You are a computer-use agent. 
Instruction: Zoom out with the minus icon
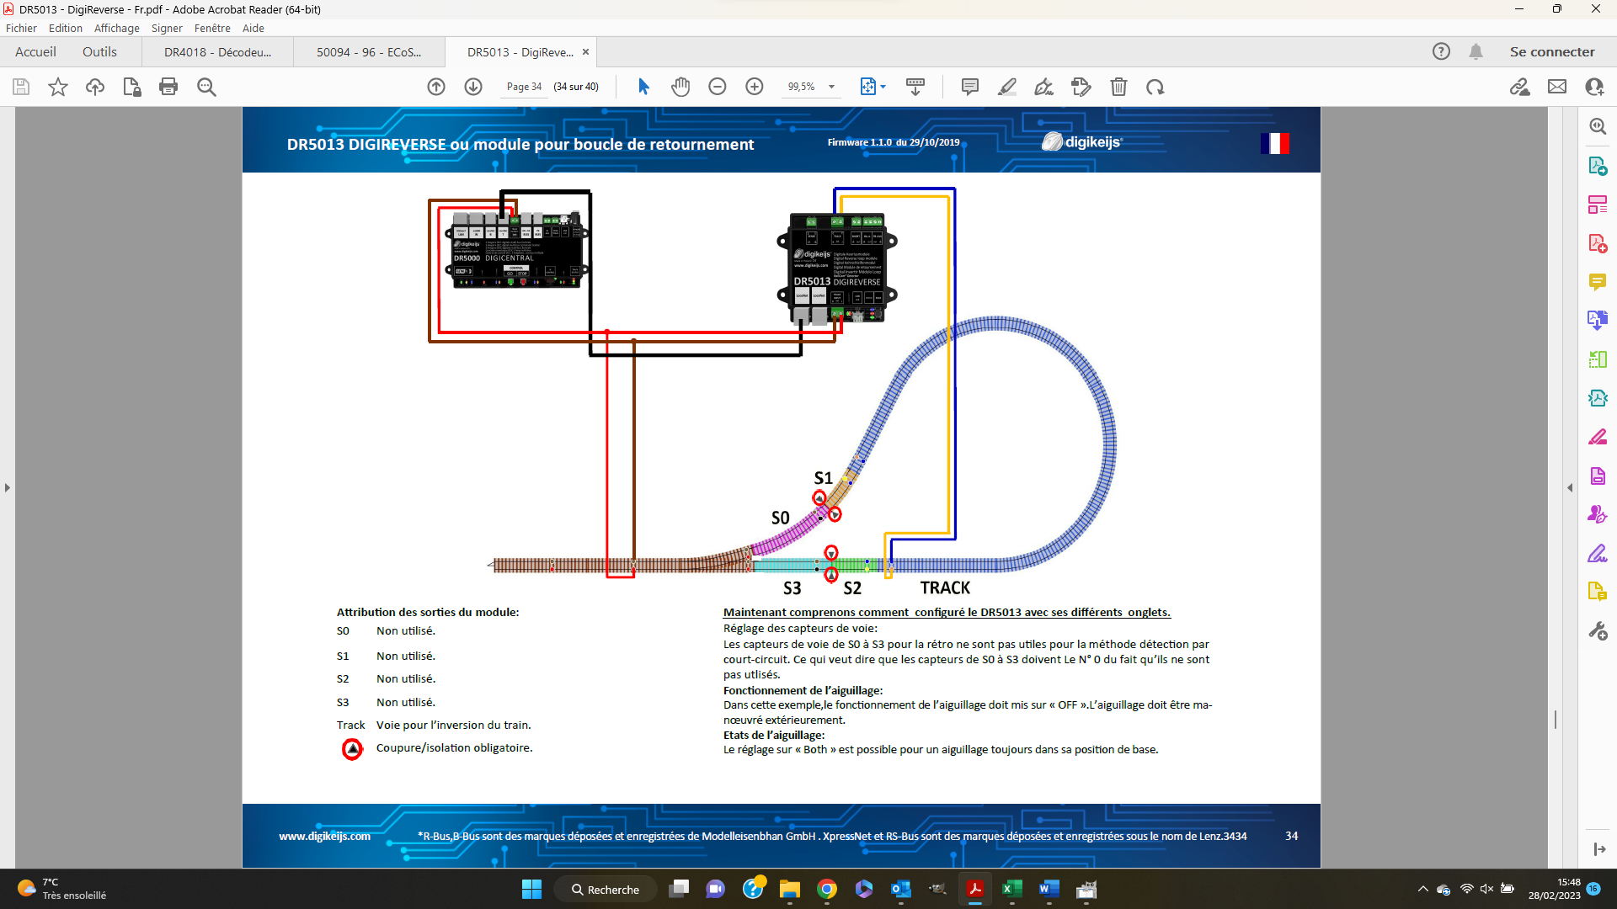[718, 87]
